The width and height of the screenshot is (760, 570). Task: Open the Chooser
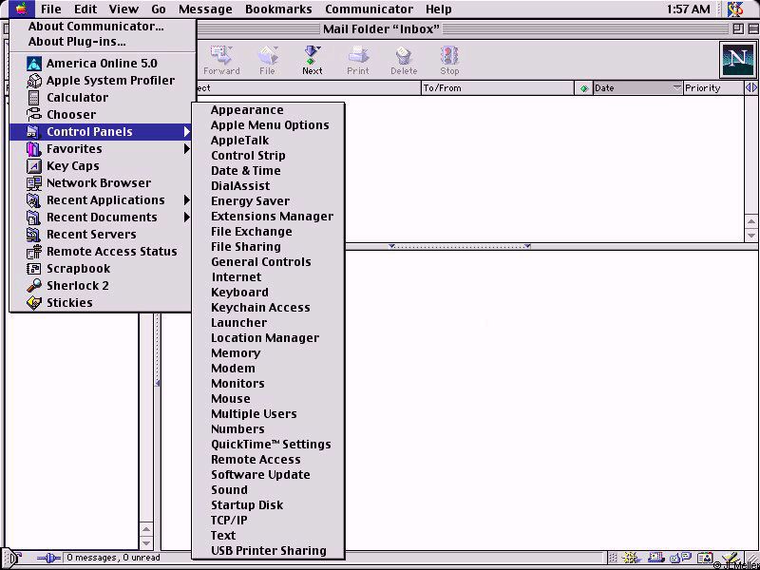(x=70, y=114)
